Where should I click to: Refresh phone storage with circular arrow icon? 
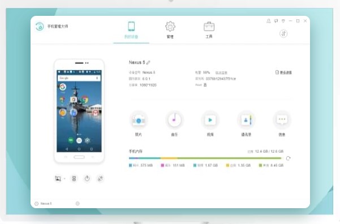288,158
